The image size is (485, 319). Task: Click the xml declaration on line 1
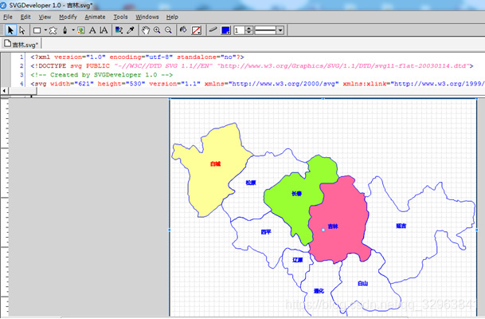click(x=137, y=57)
